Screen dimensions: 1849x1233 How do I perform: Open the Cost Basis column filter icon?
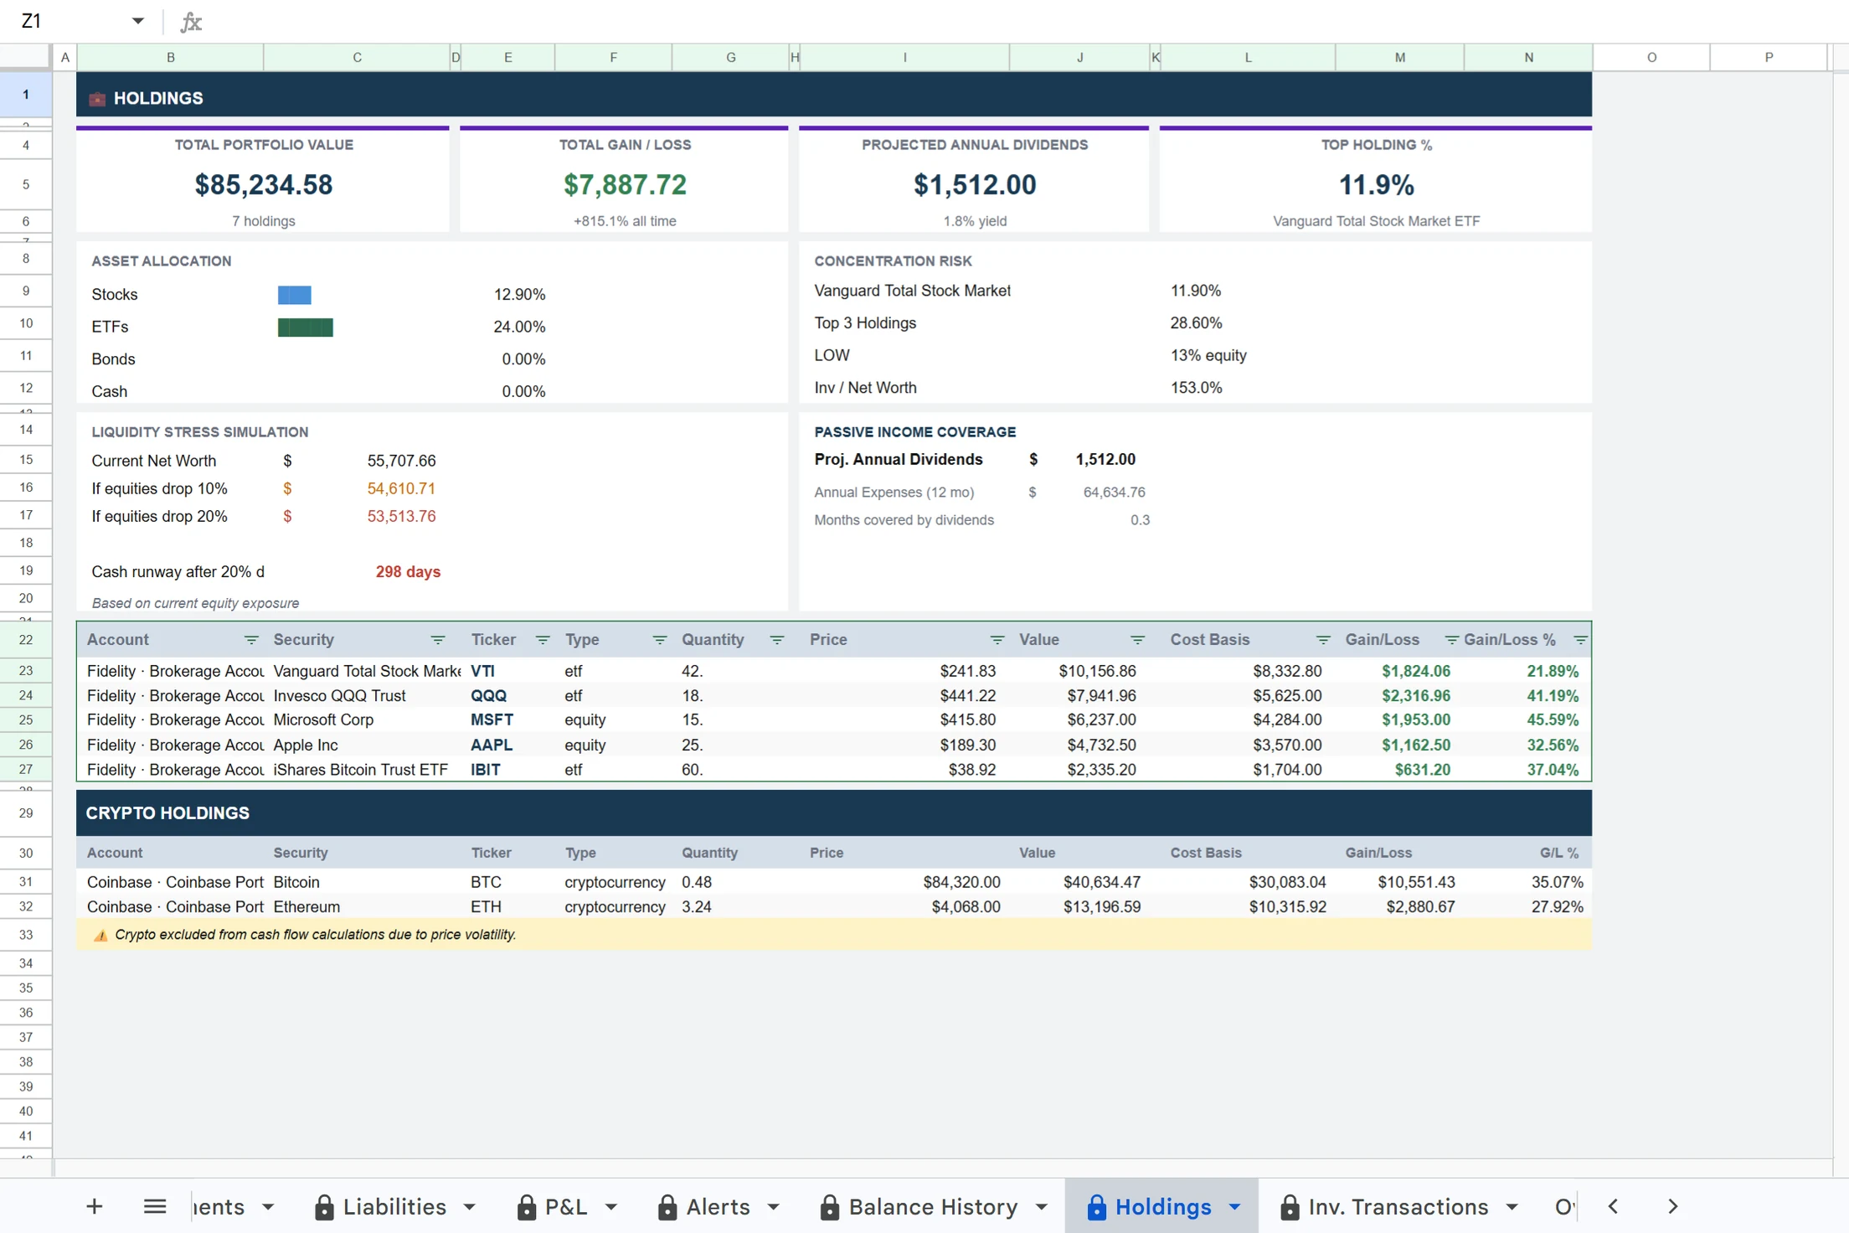point(1323,640)
